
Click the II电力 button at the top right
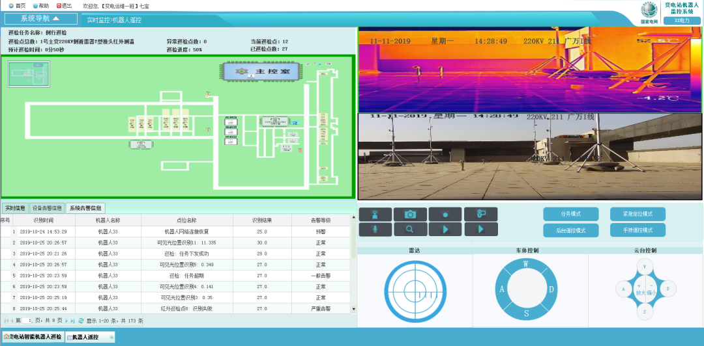coord(682,21)
